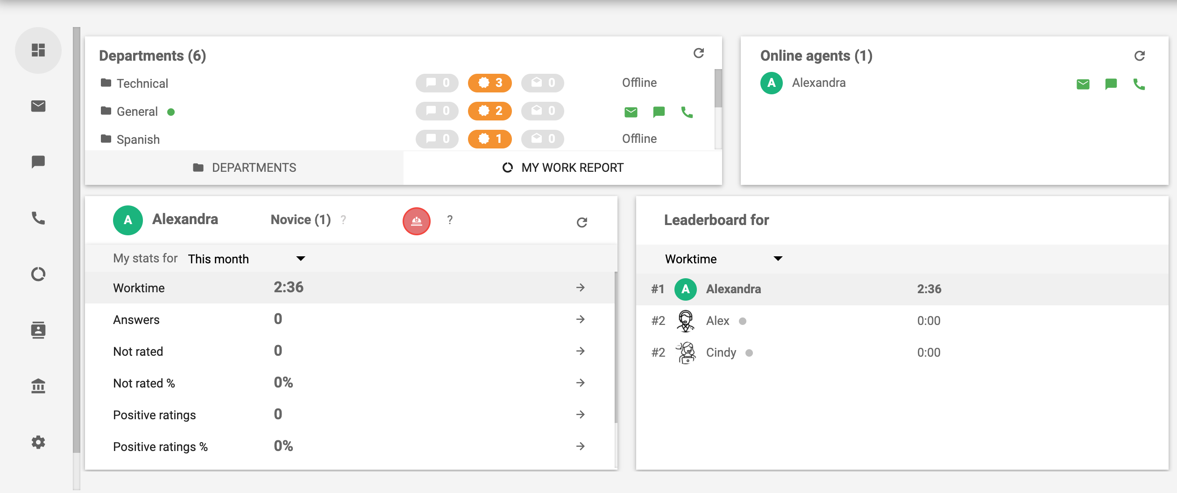Viewport: 1177px width, 493px height.
Task: Refresh the Online agents list
Action: coord(1140,56)
